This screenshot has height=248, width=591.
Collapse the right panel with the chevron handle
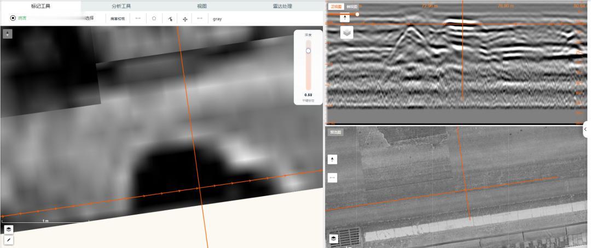coord(586,129)
